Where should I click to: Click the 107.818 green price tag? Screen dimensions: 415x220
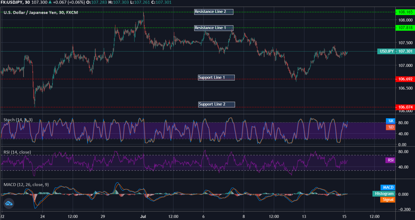tap(405, 28)
